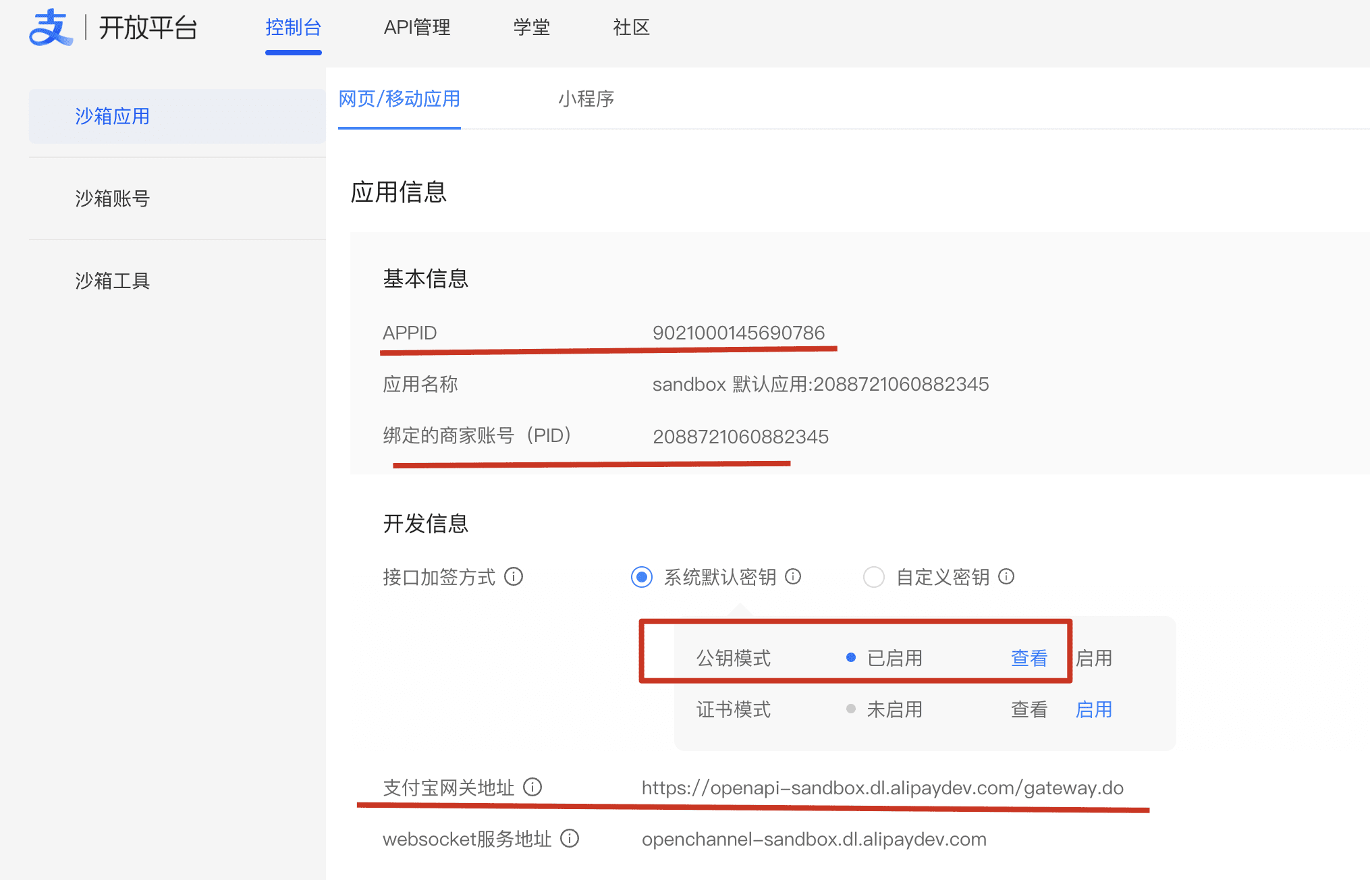Open API管理 in top navigation
1370x880 pixels.
417,28
